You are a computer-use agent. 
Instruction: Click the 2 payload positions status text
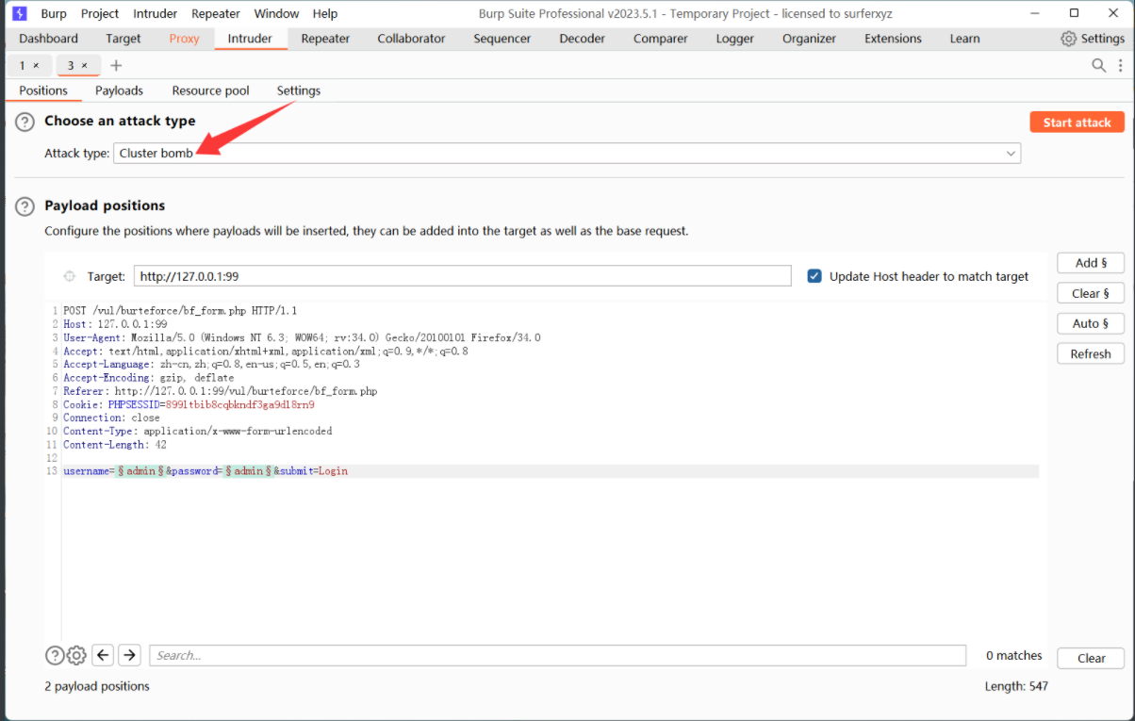(x=97, y=686)
